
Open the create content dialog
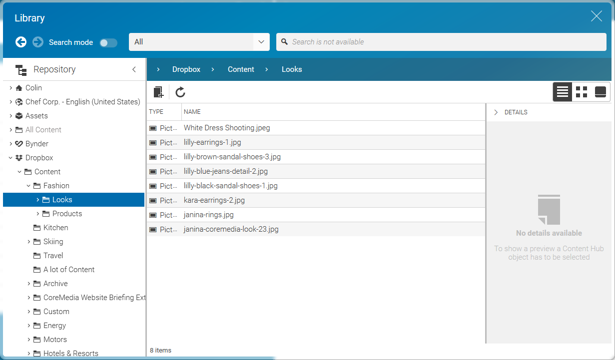(158, 92)
